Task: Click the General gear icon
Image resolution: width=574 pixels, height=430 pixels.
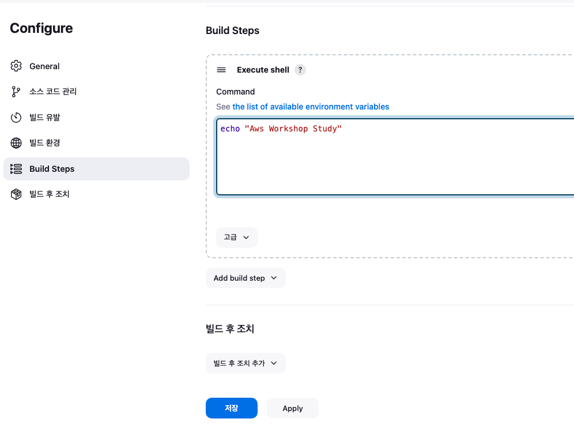Action: (x=16, y=66)
